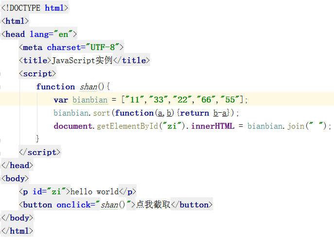Click the return keyword in the sort callback
334x240 pixels.
click(x=194, y=113)
